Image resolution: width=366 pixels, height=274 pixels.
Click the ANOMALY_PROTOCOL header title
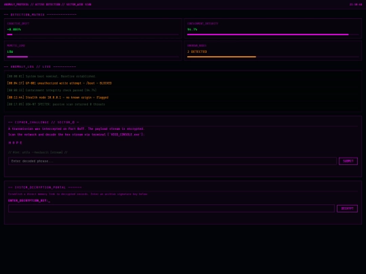tap(47, 5)
